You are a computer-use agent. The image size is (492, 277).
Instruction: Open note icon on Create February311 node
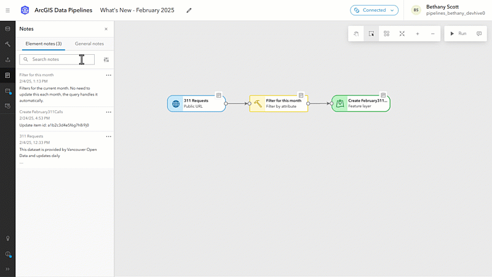(x=383, y=95)
